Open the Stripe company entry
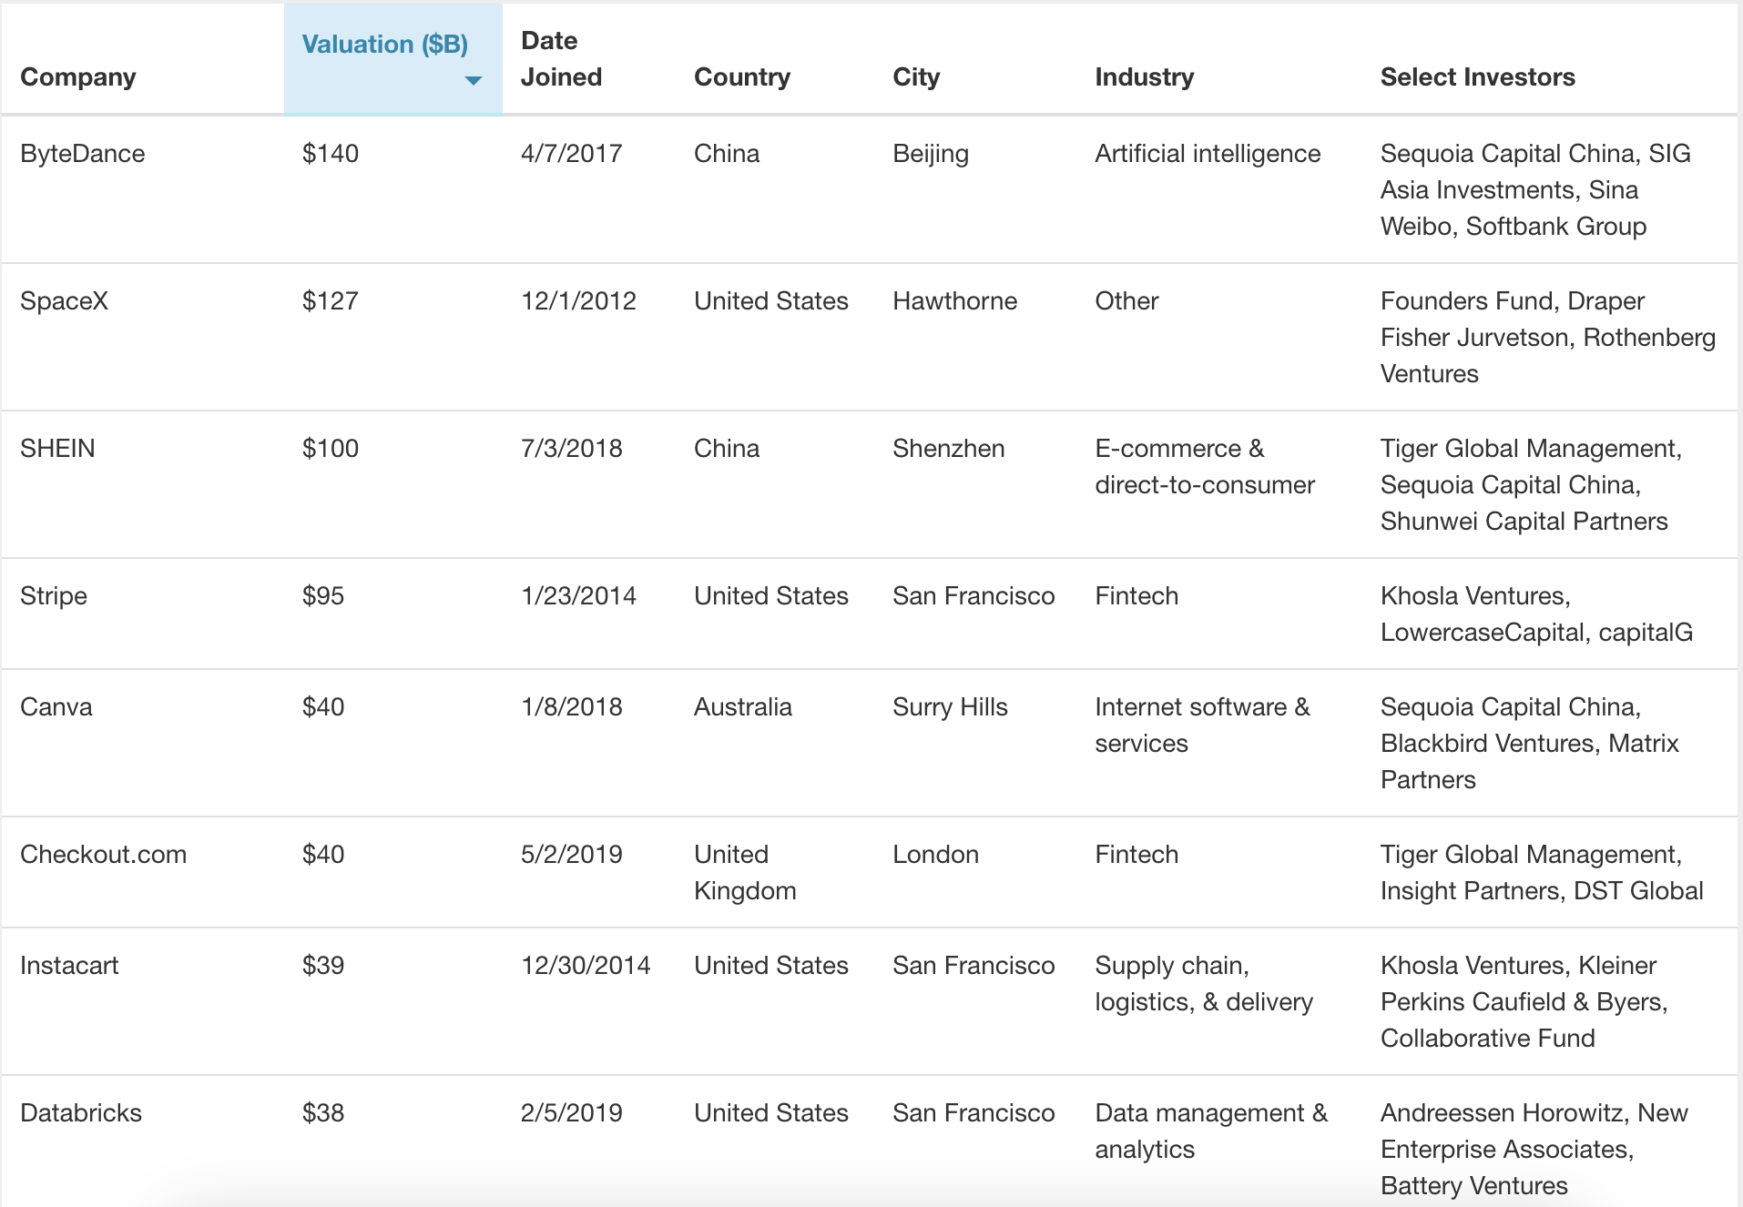 click(x=54, y=596)
